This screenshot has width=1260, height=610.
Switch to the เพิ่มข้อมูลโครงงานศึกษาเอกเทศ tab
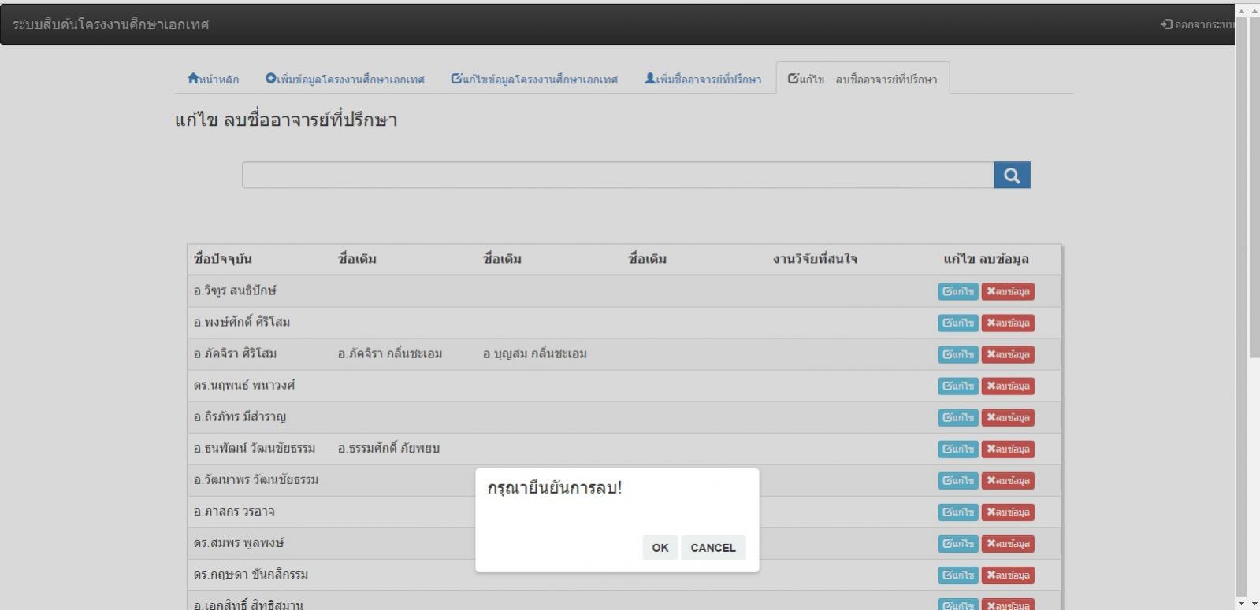click(x=345, y=79)
